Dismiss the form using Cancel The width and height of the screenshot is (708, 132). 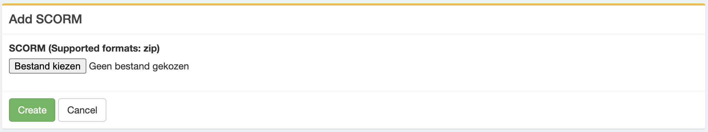tap(82, 110)
